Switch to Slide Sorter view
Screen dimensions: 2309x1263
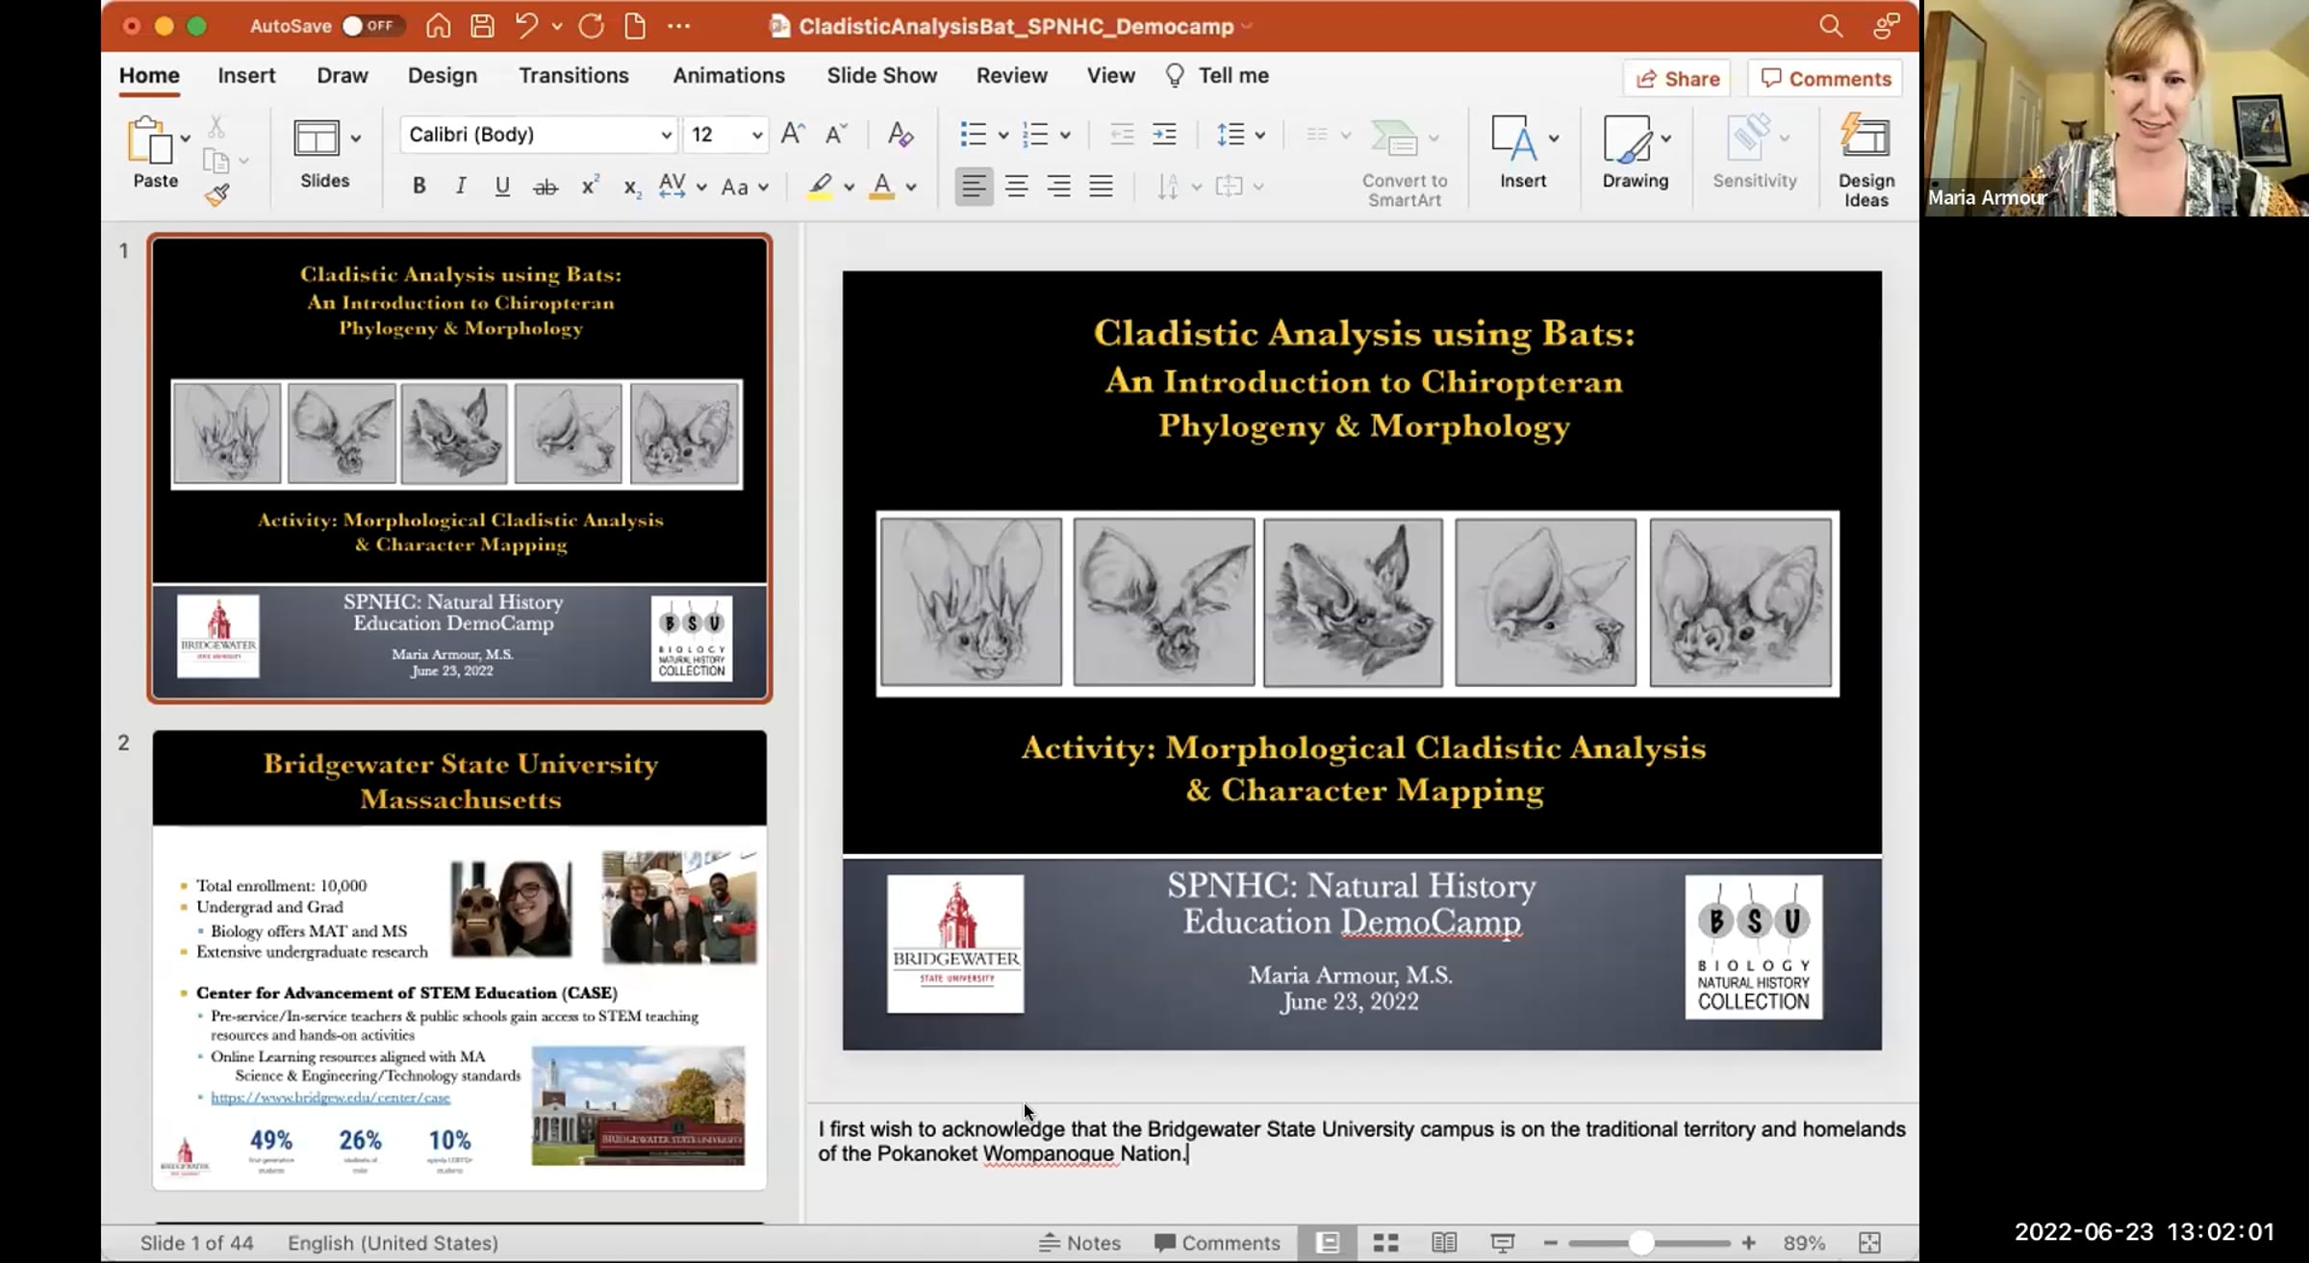[x=1385, y=1242]
